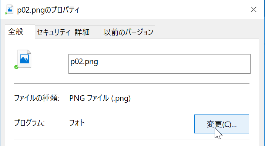Screen dimensions: 265x146
Task: Click the large p02.png image file icon
Action: point(24,60)
